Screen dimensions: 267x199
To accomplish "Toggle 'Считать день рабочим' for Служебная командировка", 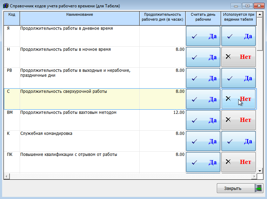I will [203, 141].
